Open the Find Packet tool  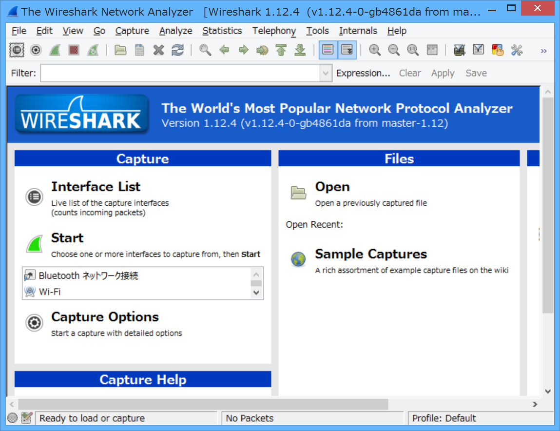[x=205, y=50]
